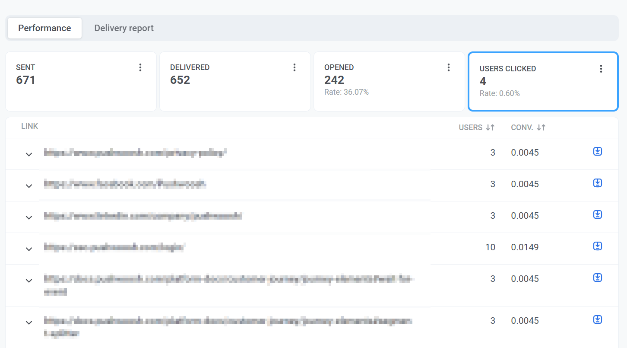Image resolution: width=627 pixels, height=348 pixels.
Task: Open the Delivered card's kebab menu
Action: (x=294, y=67)
